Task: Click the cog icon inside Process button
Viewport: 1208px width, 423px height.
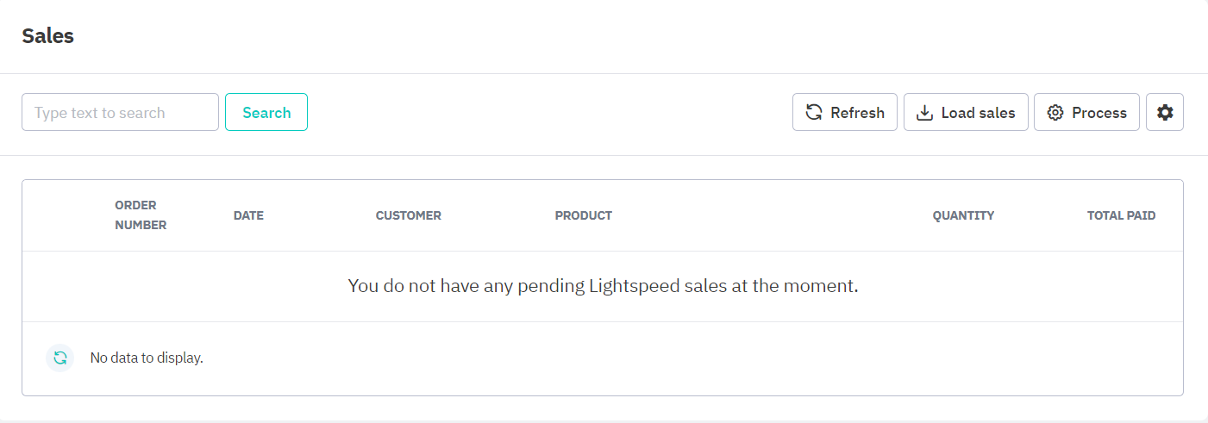Action: 1055,113
